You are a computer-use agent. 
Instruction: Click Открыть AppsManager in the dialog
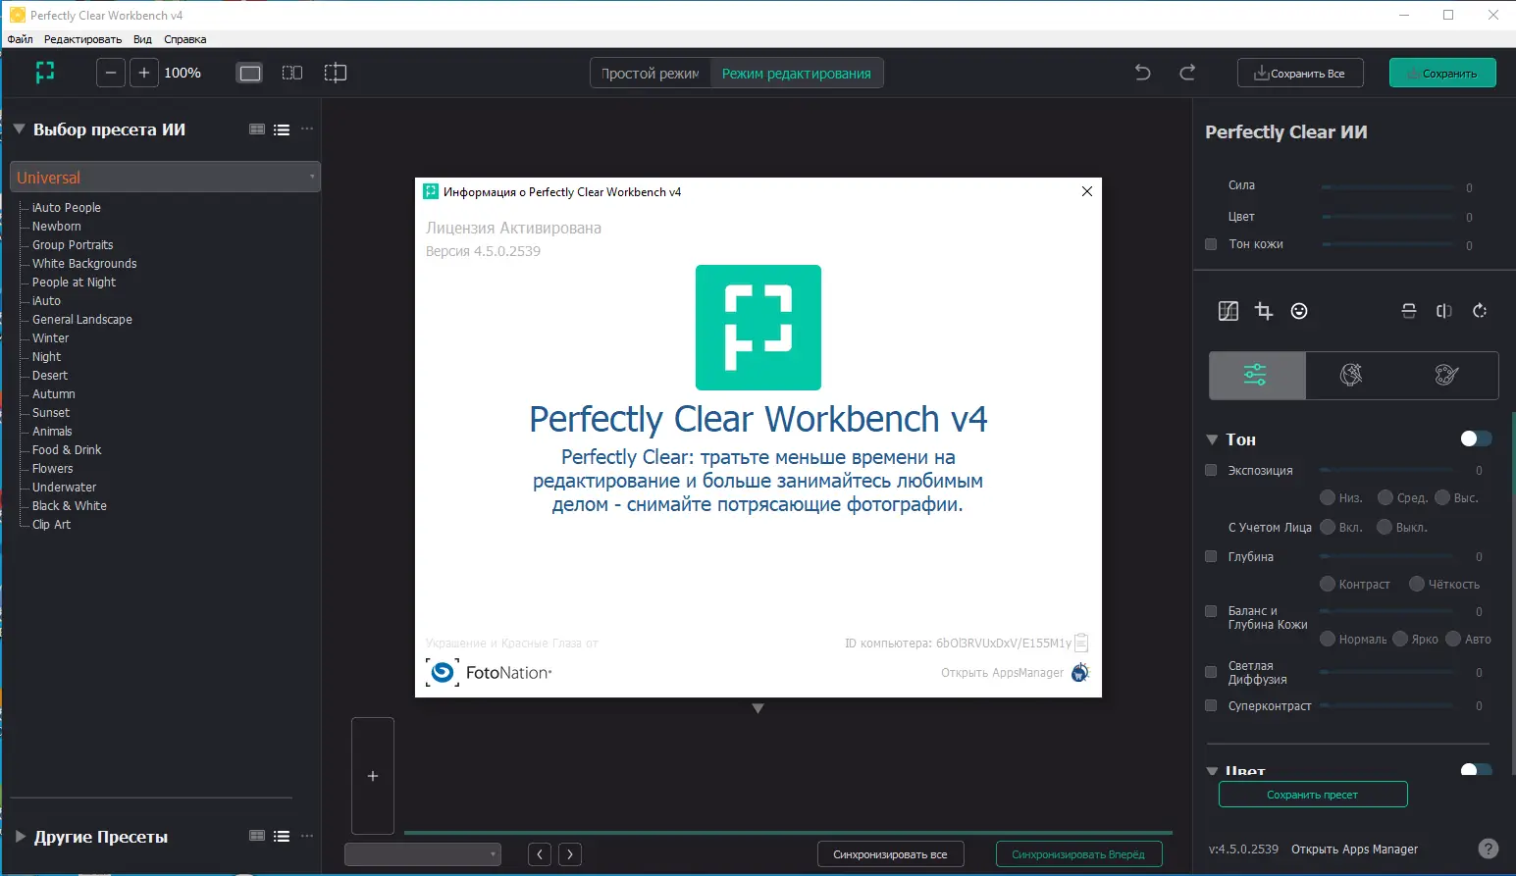pos(1002,673)
